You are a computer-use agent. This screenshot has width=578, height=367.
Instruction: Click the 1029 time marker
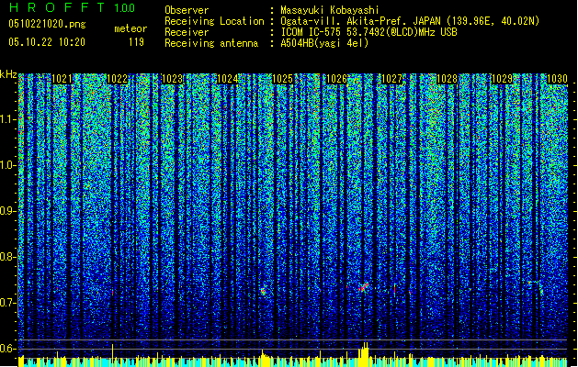coord(502,79)
